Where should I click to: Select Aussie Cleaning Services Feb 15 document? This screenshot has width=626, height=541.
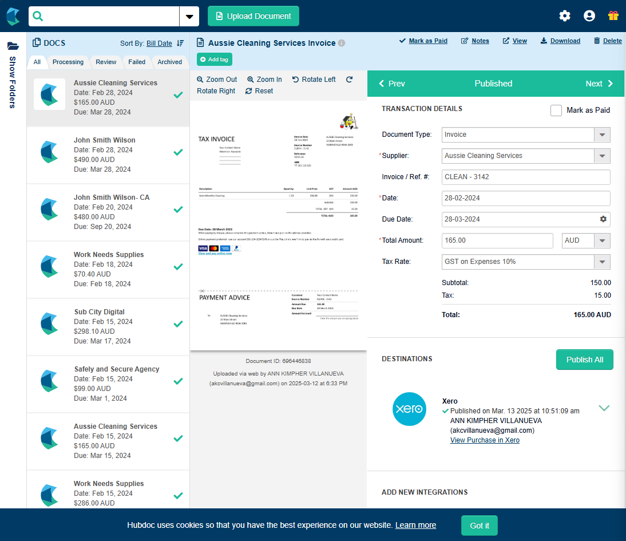click(108, 441)
